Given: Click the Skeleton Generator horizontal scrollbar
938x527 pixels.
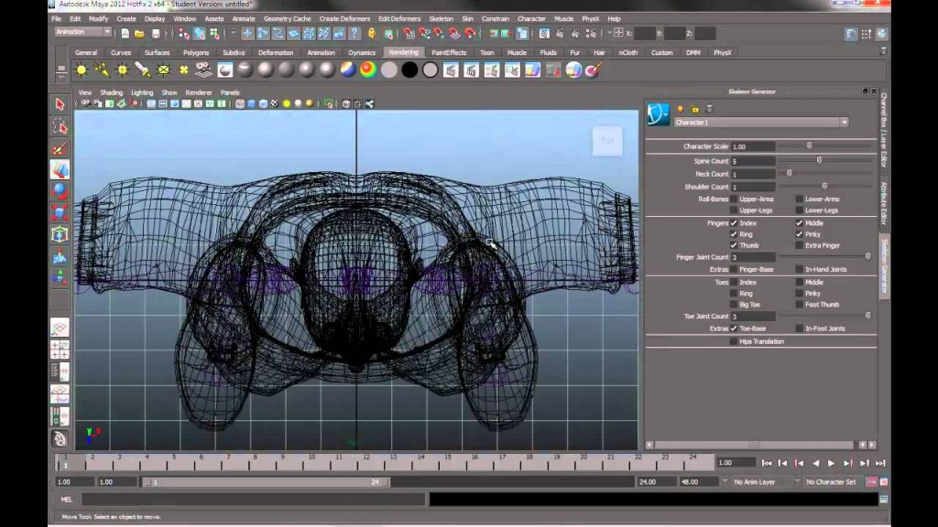Looking at the screenshot, I should tap(754, 445).
